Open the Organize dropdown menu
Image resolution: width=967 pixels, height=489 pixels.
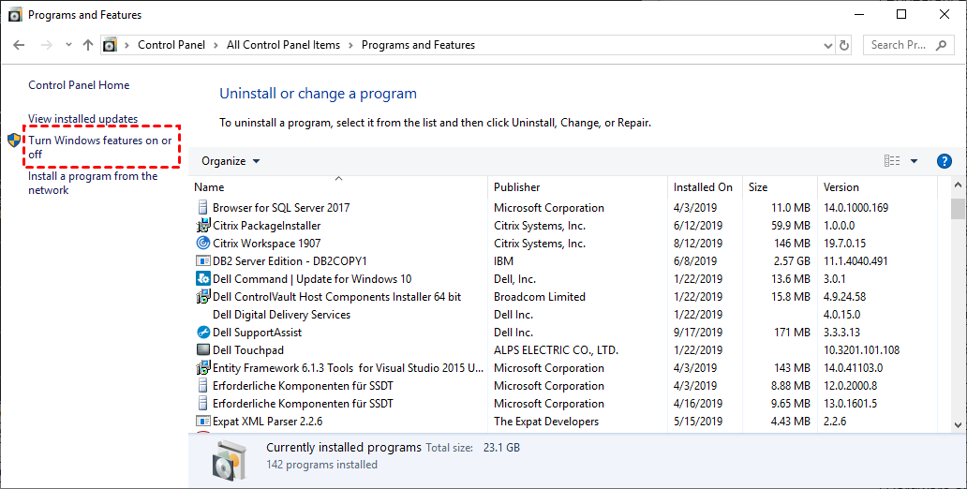[x=231, y=161]
